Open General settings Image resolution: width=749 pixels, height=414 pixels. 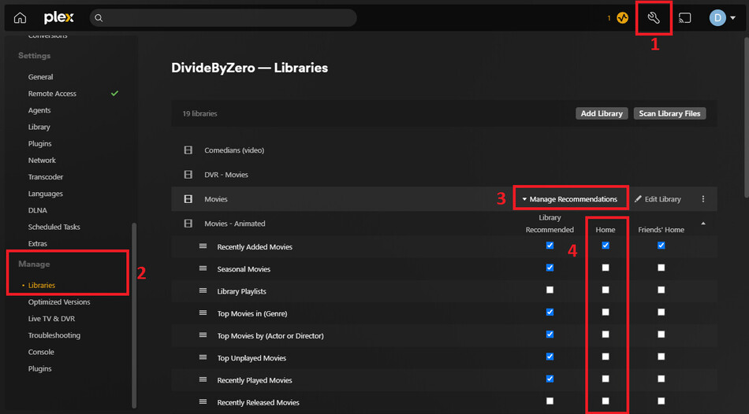point(40,77)
